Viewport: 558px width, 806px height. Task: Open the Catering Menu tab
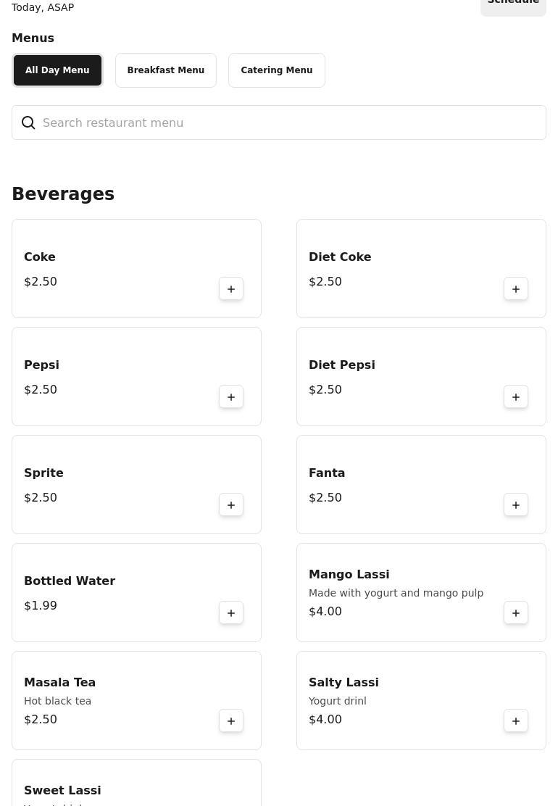tap(276, 70)
